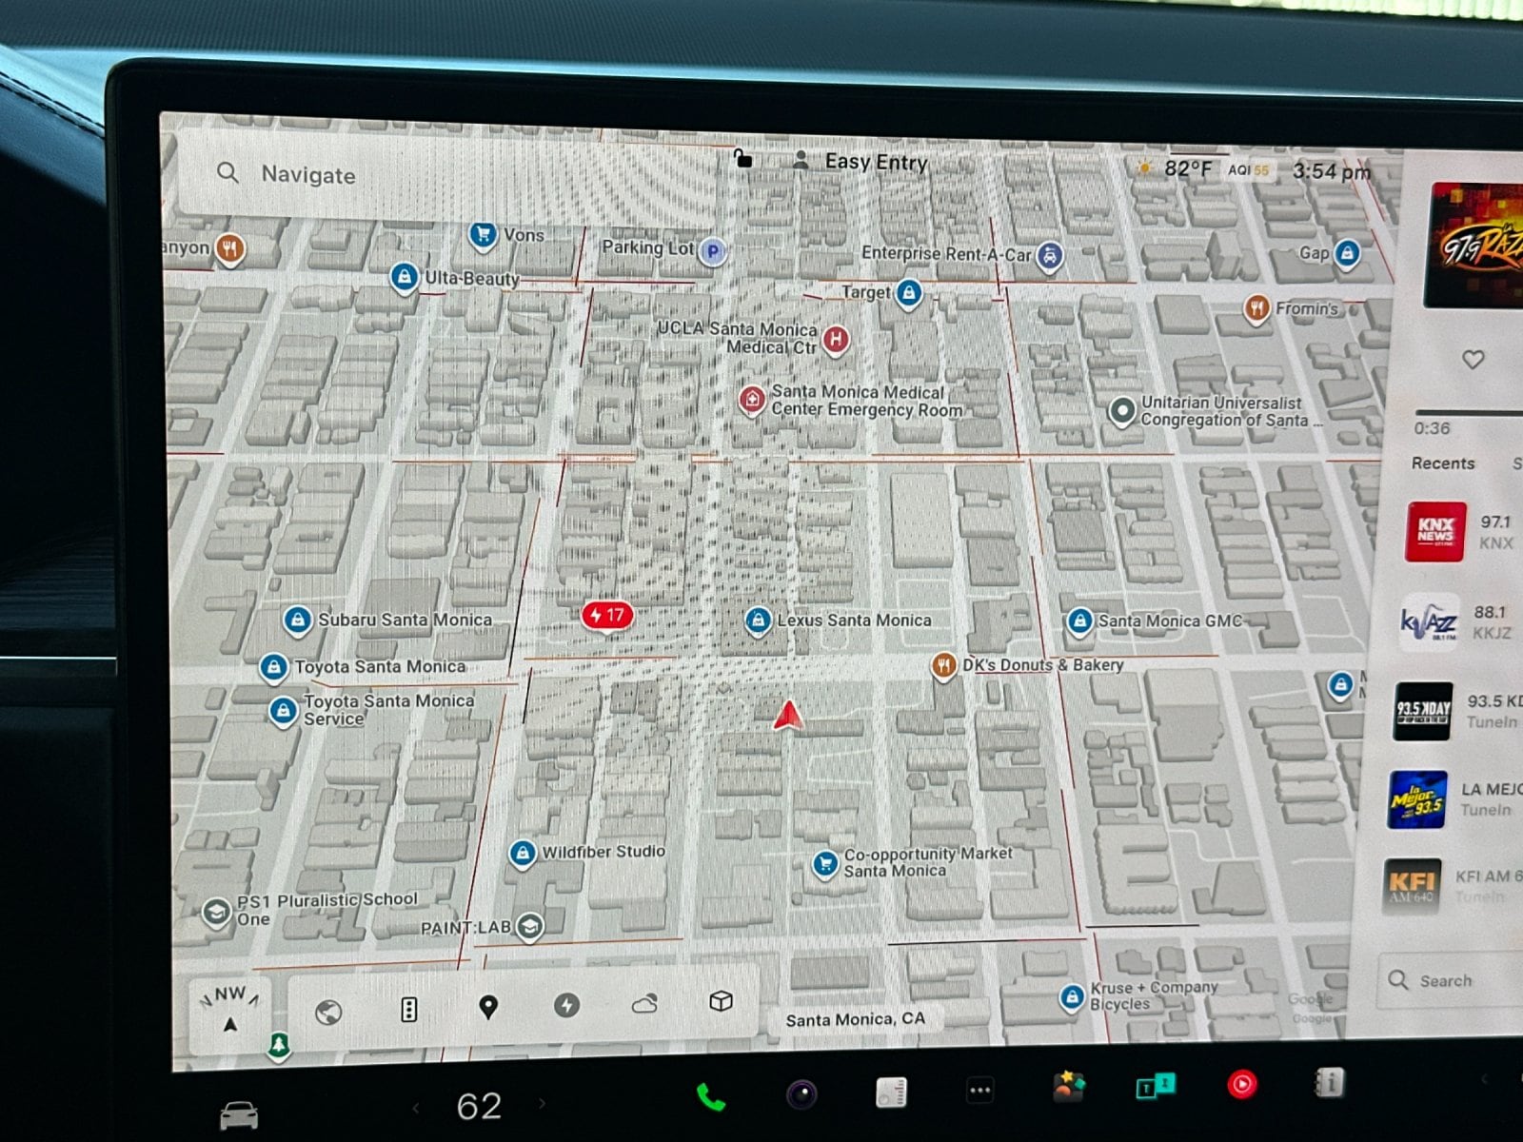The height and width of the screenshot is (1142, 1523).
Task: Select the PAINT:LAB marker
Action: tap(529, 925)
